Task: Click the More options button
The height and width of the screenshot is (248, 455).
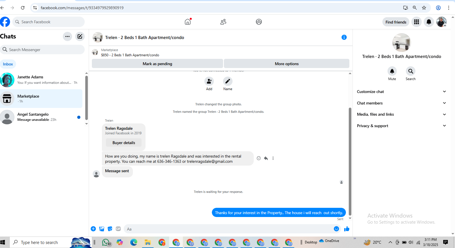Action: point(286,64)
